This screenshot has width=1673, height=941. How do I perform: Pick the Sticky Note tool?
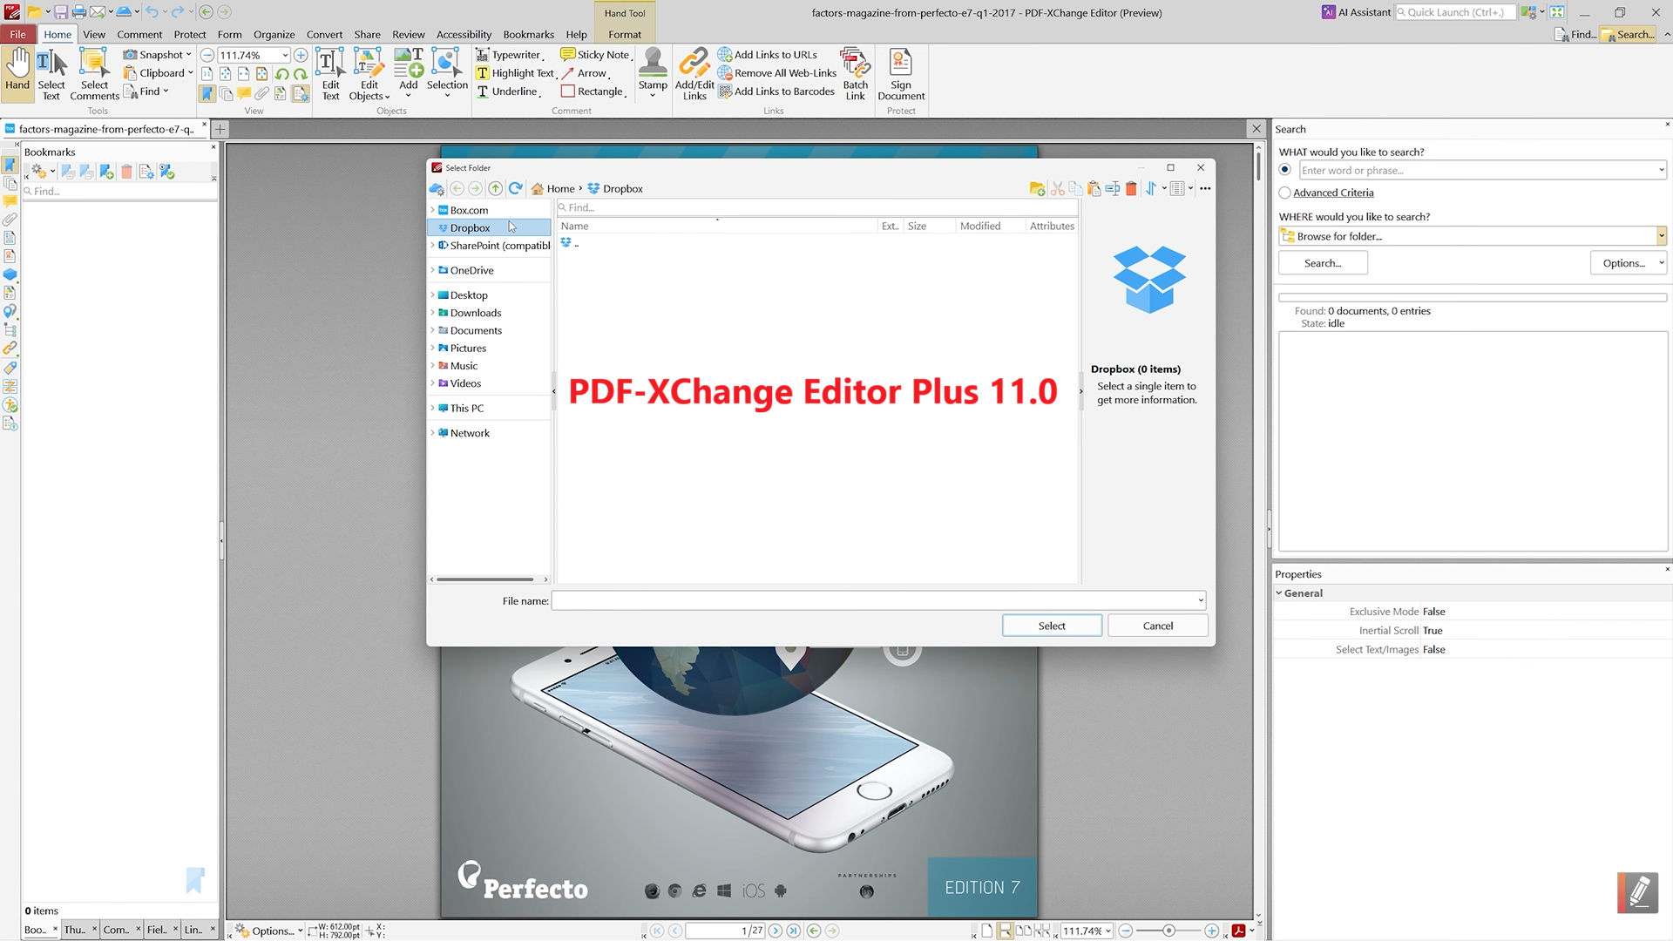[596, 55]
